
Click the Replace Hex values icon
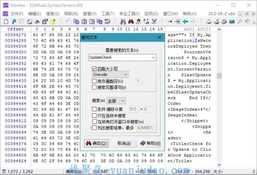tap(154, 21)
